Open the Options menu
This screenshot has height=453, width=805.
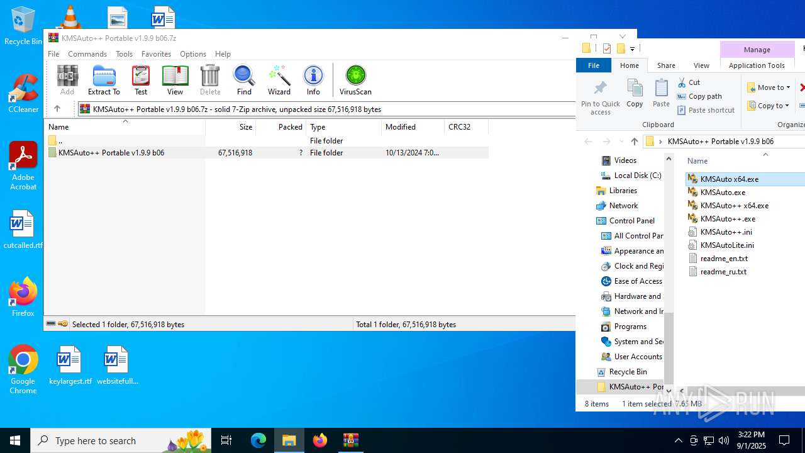click(193, 54)
